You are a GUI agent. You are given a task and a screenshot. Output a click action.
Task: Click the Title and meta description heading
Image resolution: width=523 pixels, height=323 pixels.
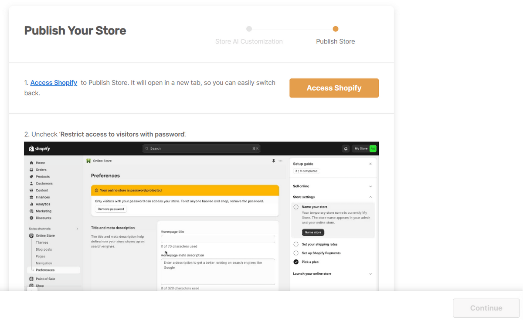click(x=113, y=228)
